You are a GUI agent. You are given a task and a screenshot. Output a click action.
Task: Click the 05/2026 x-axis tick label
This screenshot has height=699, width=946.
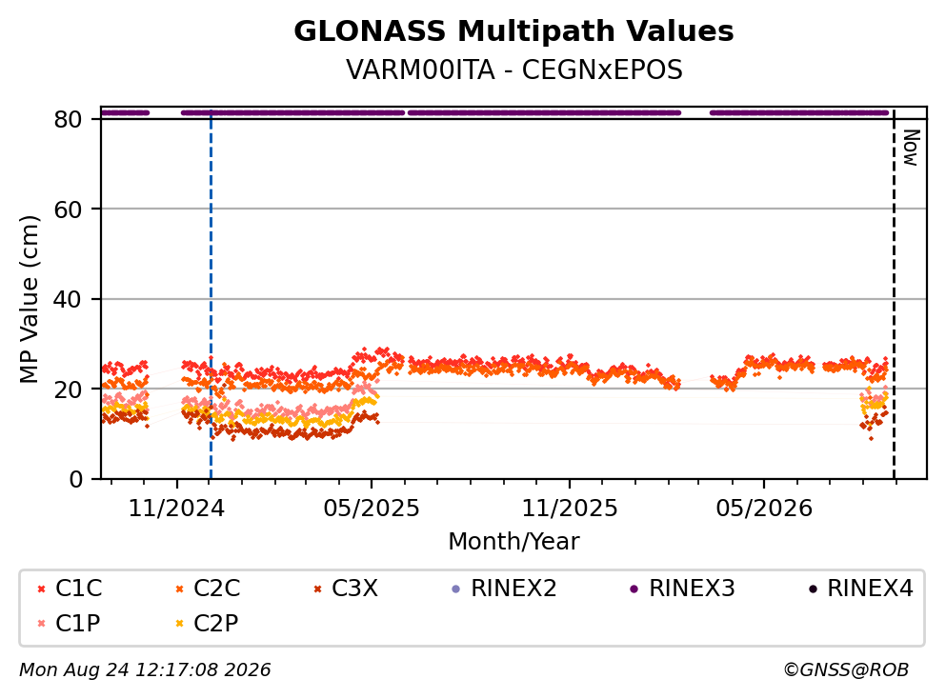tap(764, 509)
